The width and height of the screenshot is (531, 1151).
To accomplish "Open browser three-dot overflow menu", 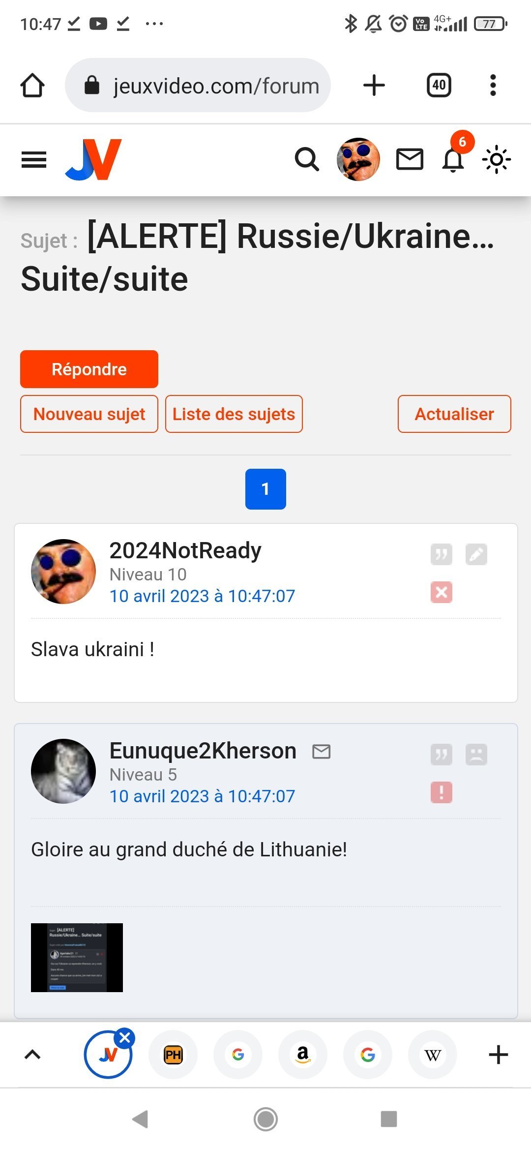I will coord(493,85).
